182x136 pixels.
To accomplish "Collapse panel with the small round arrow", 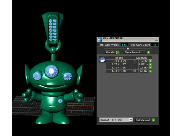I will (128, 48).
